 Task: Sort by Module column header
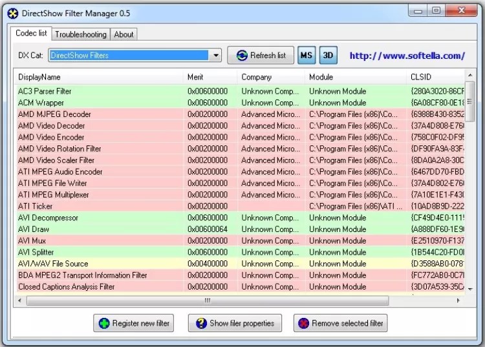[356, 77]
